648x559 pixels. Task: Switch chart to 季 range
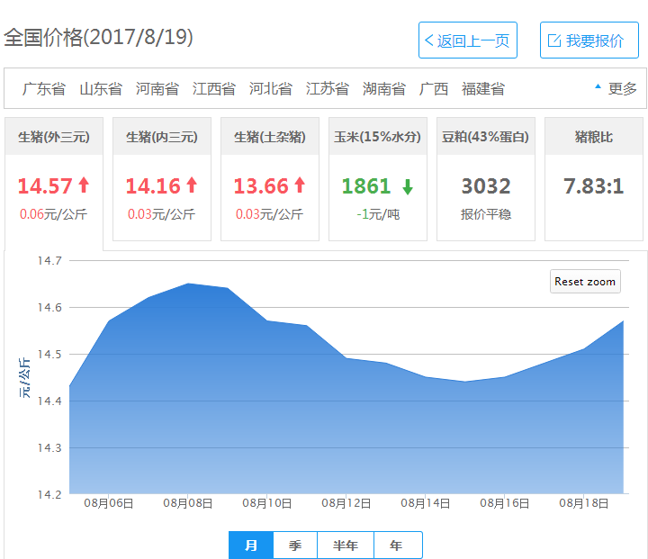pyautogui.click(x=295, y=545)
